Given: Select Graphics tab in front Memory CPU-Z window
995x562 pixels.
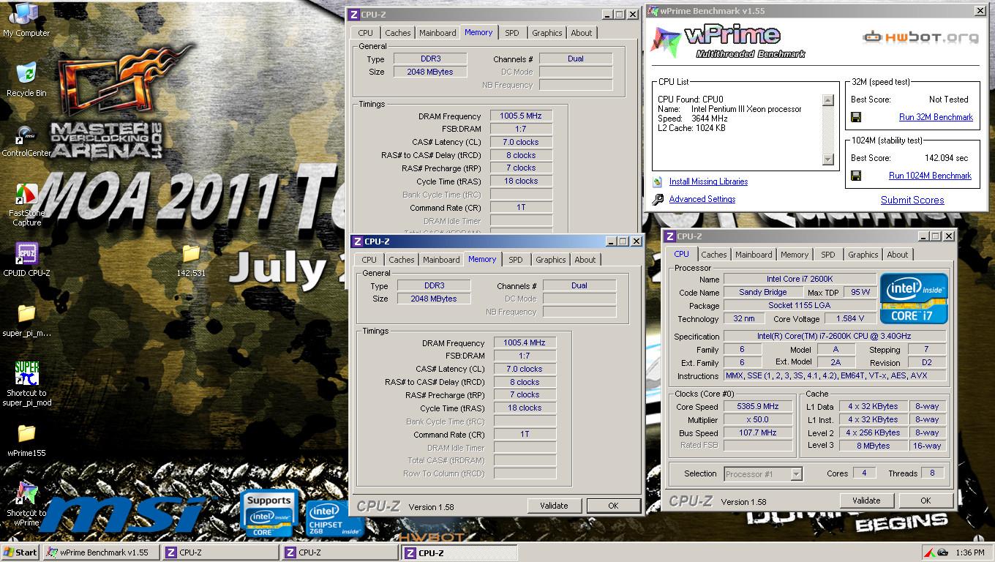Looking at the screenshot, I should pos(551,260).
